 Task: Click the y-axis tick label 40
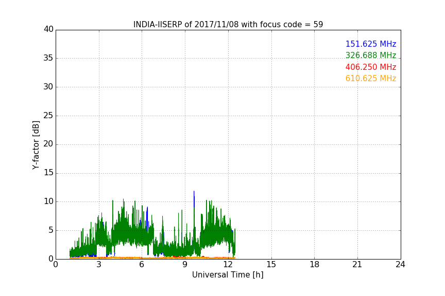pos(48,29)
